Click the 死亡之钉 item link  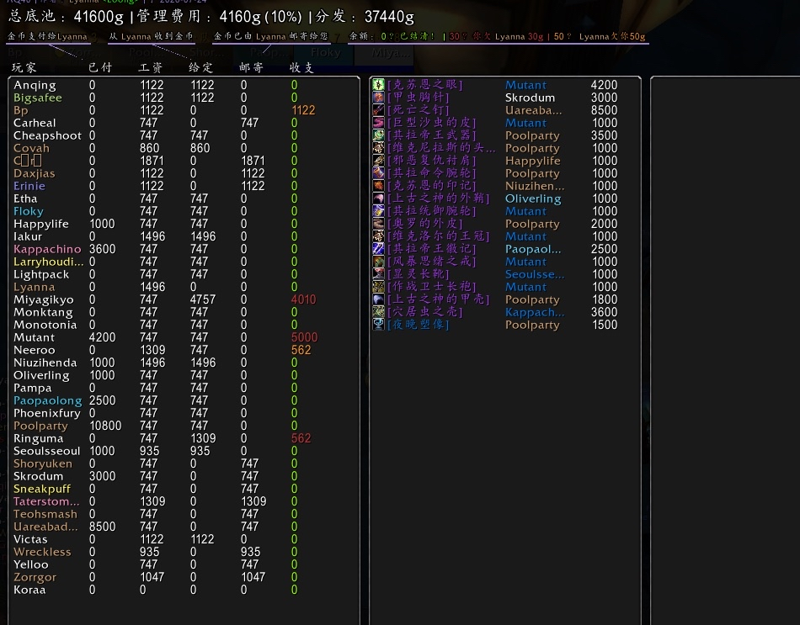[x=419, y=110]
